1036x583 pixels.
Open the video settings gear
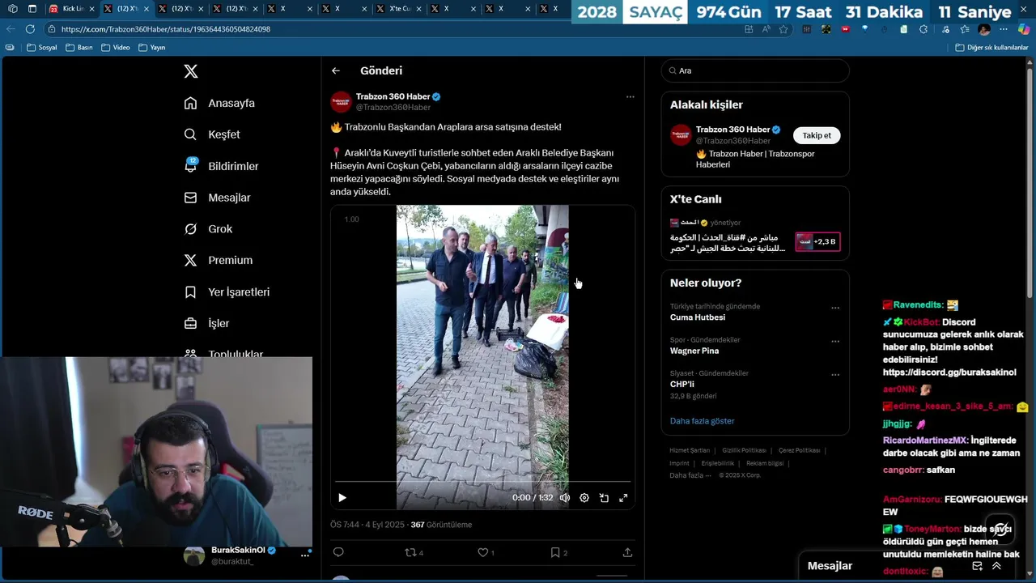(x=584, y=498)
